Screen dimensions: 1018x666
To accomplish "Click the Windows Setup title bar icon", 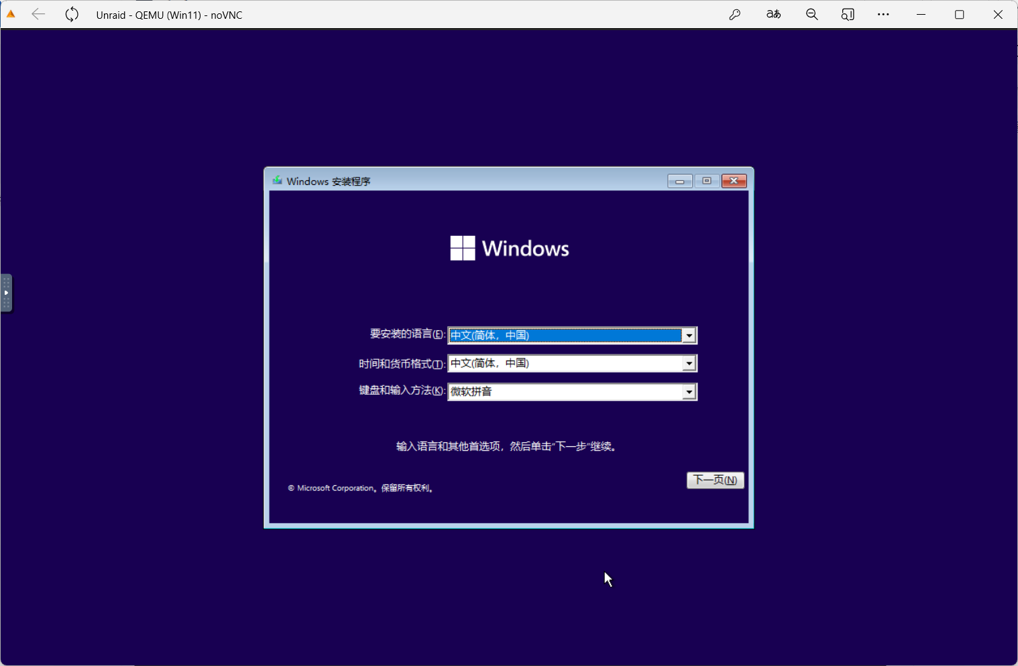I will tap(277, 181).
